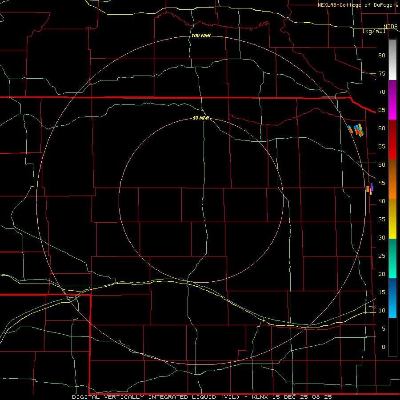Click the Digital Vertically Integrated Liquid title text
This screenshot has width=400, height=400.
pos(156,397)
